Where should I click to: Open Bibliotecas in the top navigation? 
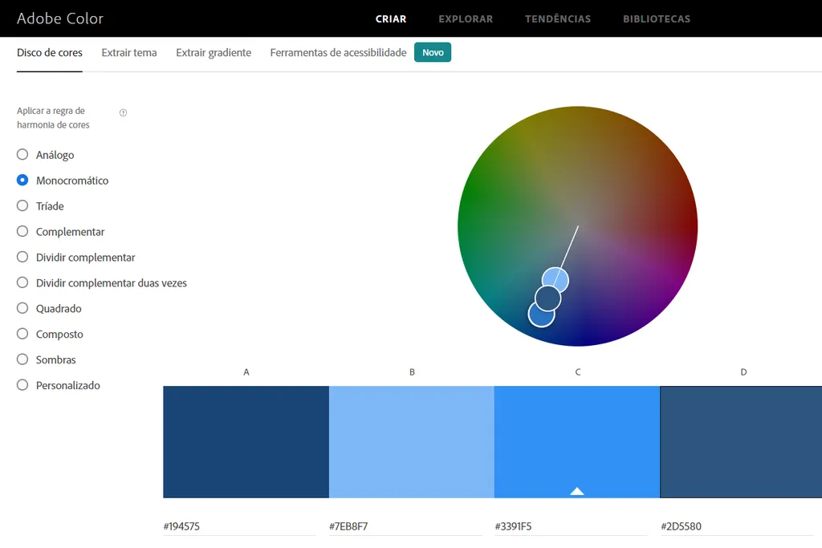pos(657,18)
